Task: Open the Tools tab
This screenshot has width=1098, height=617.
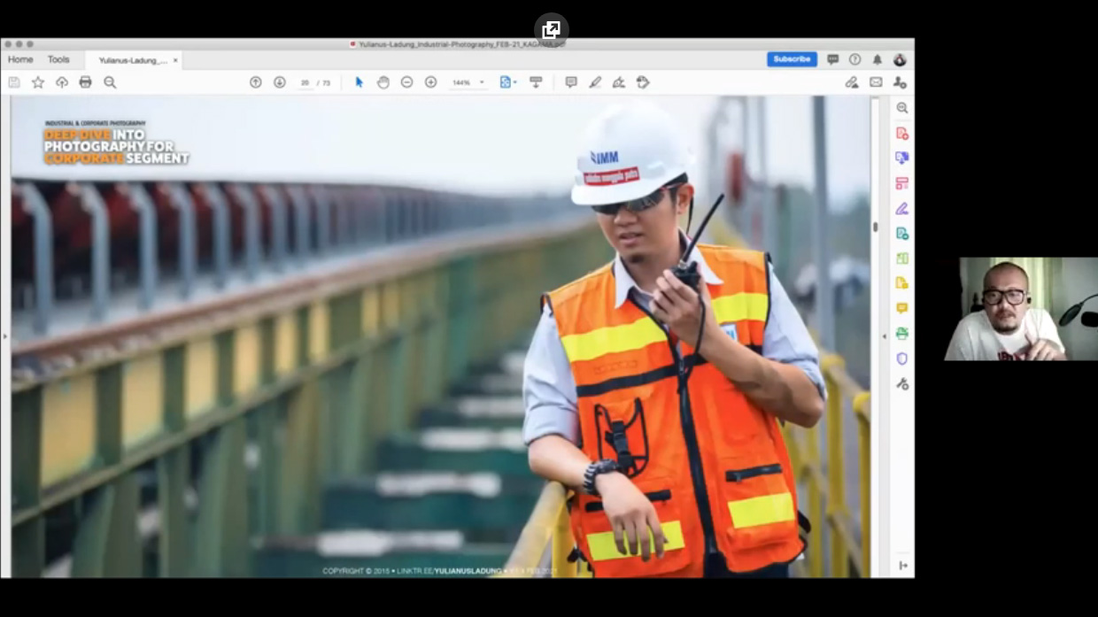Action: tap(58, 59)
